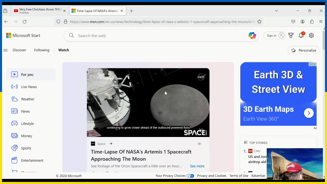Open the Advertise footer link

point(258,176)
